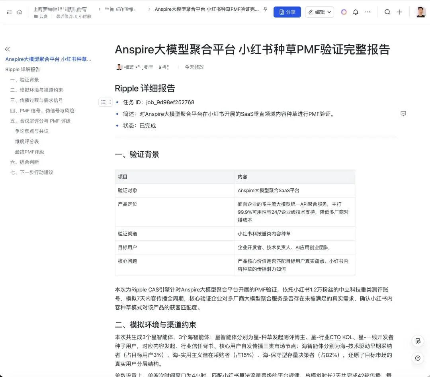Jump to Ripple 详细报告 in outline
This screenshot has width=430, height=377.
22,69
